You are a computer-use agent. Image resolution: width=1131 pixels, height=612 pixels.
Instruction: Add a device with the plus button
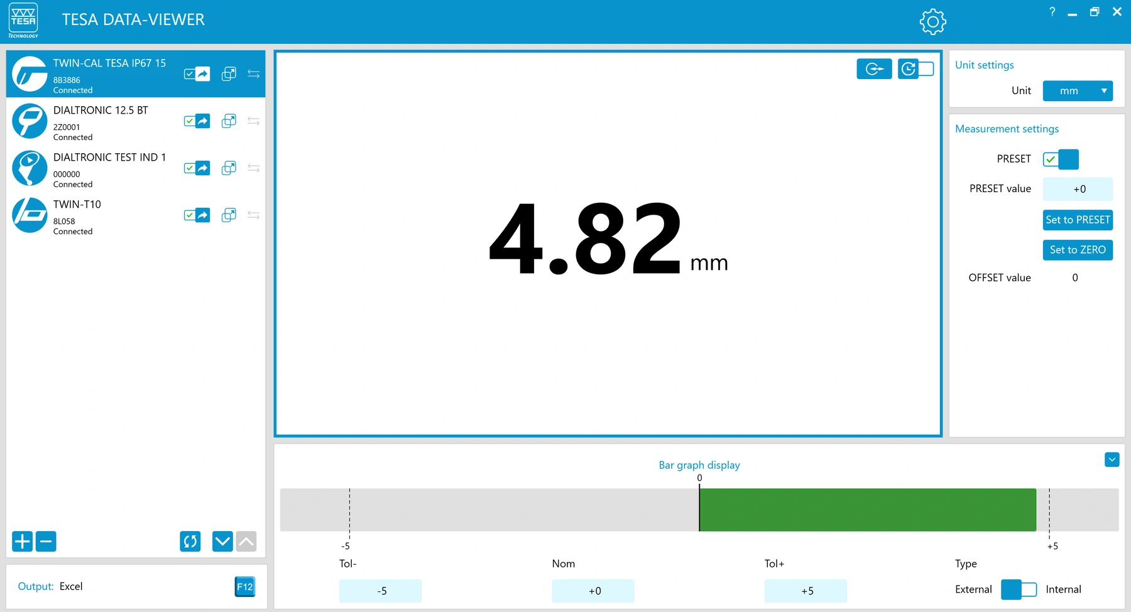(x=23, y=541)
